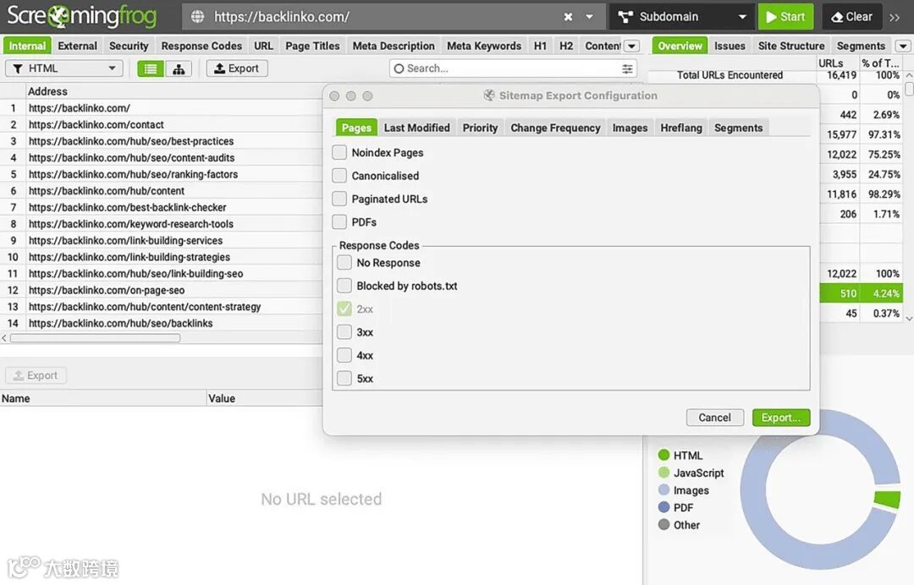914x585 pixels.
Task: Open the Hreflang tab
Action: coord(680,128)
